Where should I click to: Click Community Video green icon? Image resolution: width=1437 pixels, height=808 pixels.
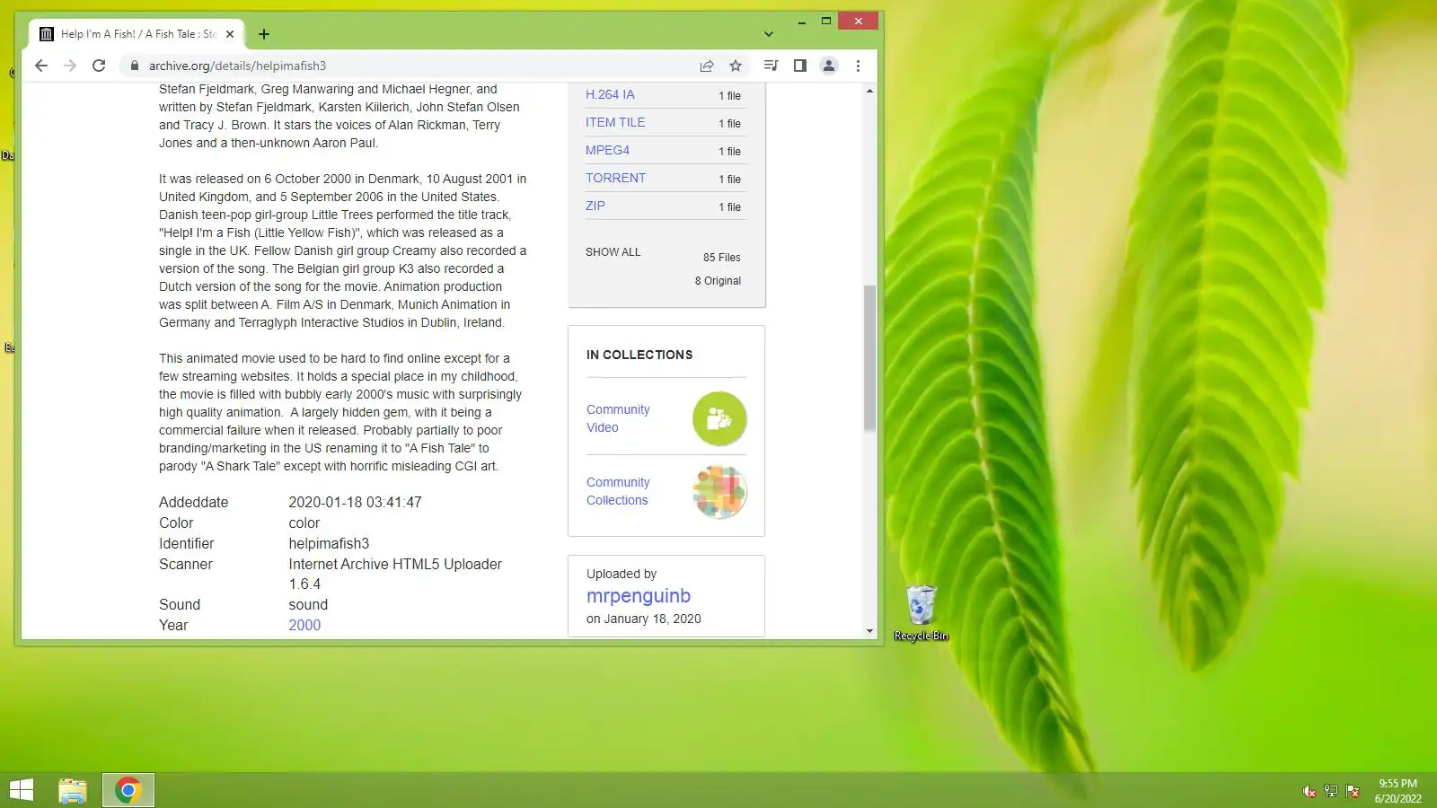(719, 418)
